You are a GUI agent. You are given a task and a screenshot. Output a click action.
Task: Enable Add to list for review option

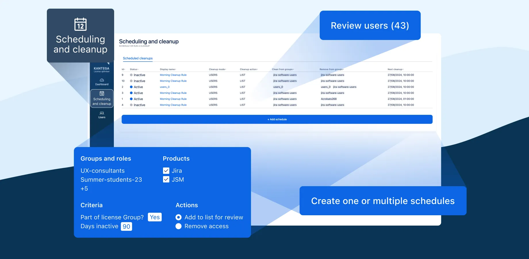pos(179,217)
